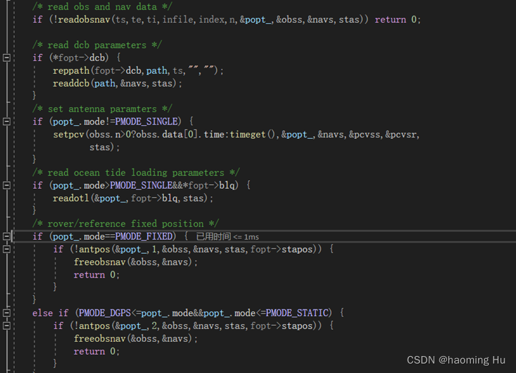516x373 pixels.
Task: Collapse the popt_.mode==PMODE_FIXED block
Action: click(7, 236)
